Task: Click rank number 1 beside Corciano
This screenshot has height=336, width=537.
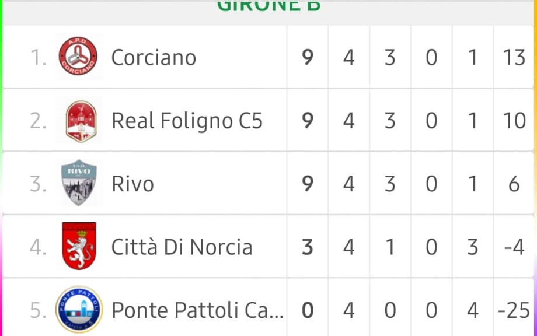Action: tap(39, 58)
